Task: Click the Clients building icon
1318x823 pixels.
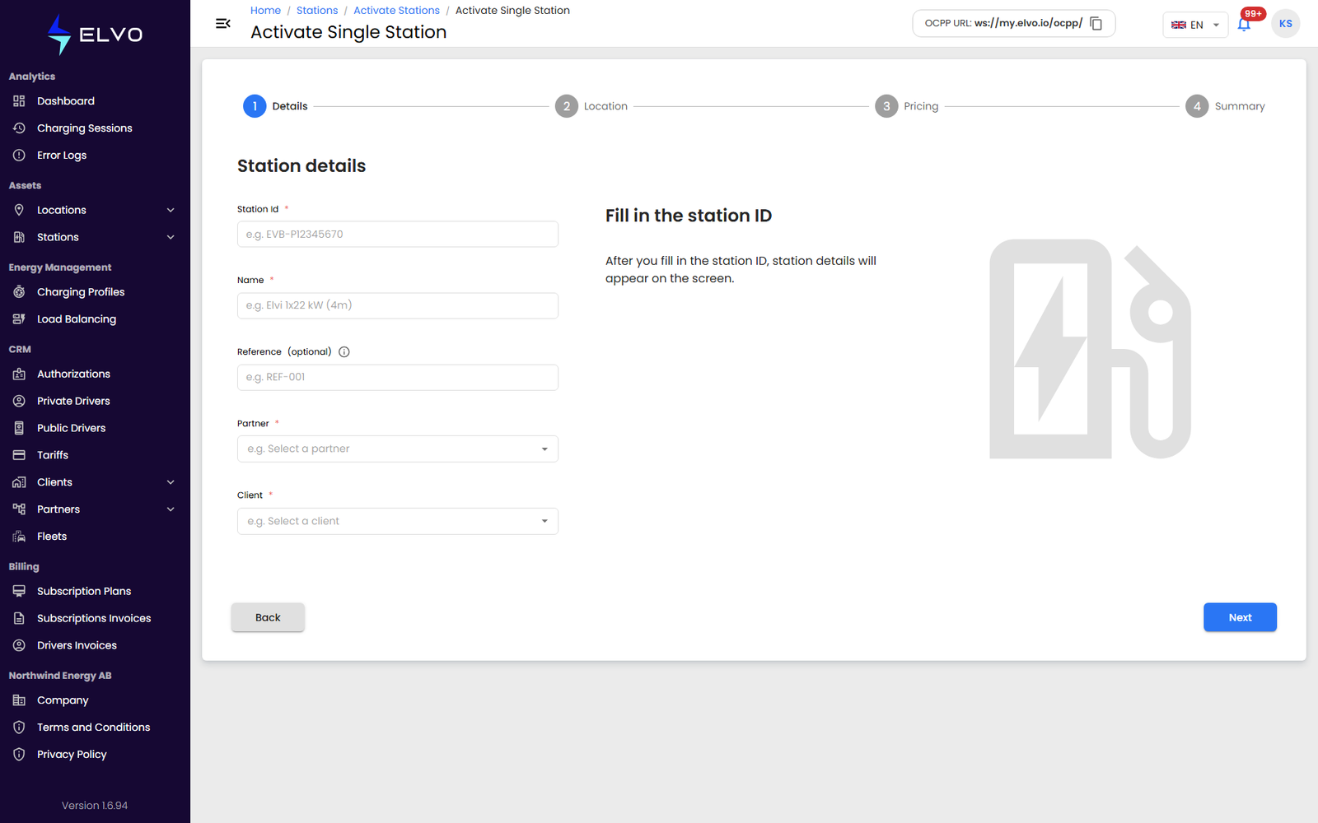Action: click(x=19, y=482)
